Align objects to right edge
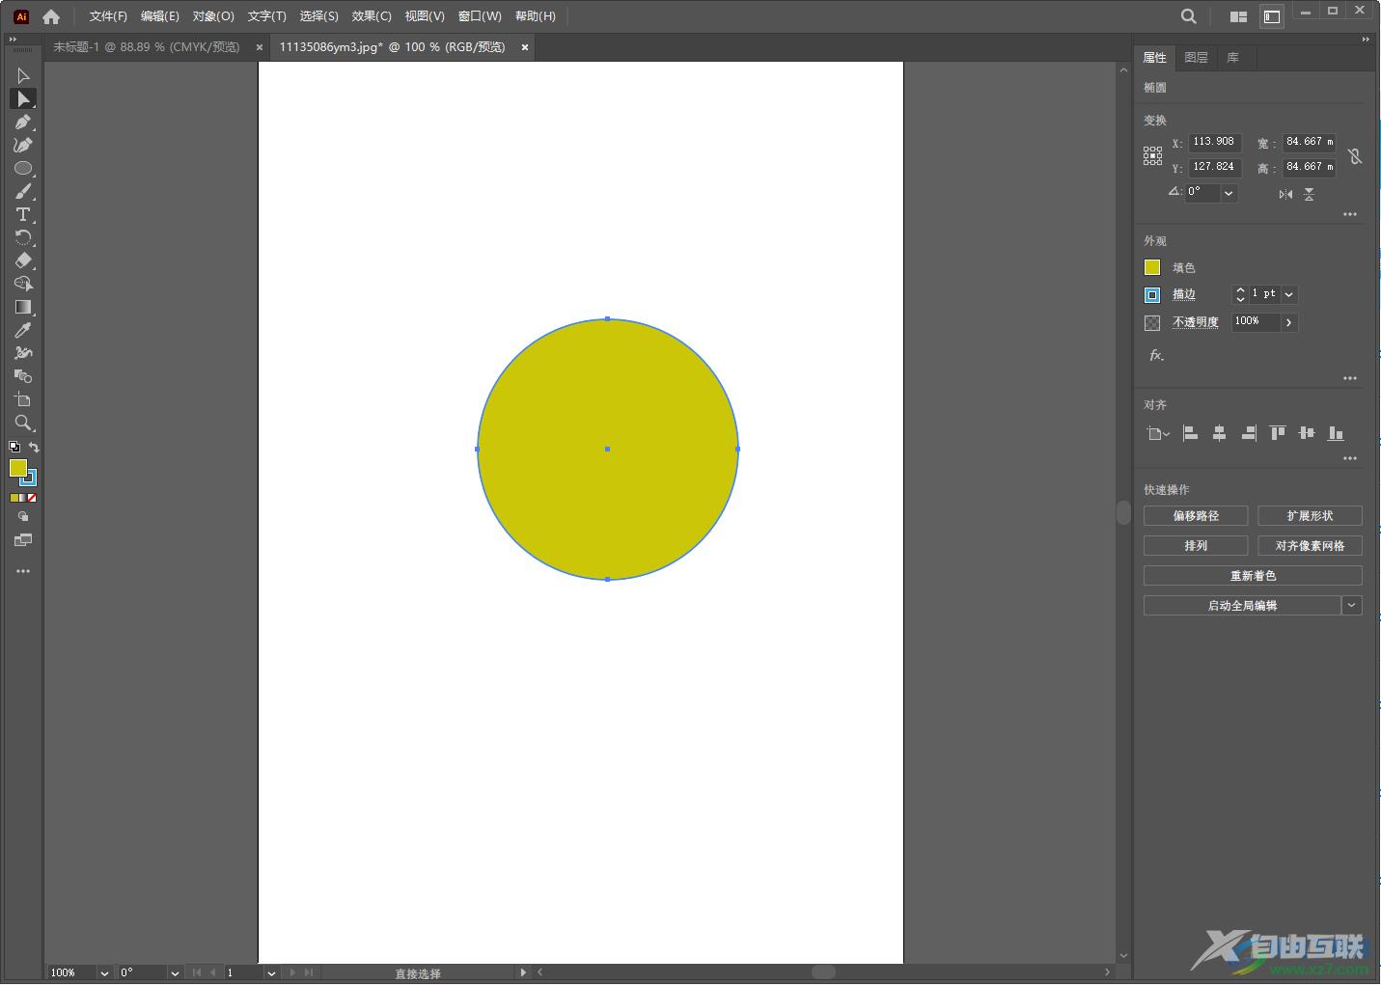The width and height of the screenshot is (1381, 985). pyautogui.click(x=1249, y=433)
